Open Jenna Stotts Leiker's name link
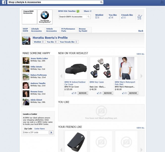Viewport: 165px width, 152px height. click(39, 58)
